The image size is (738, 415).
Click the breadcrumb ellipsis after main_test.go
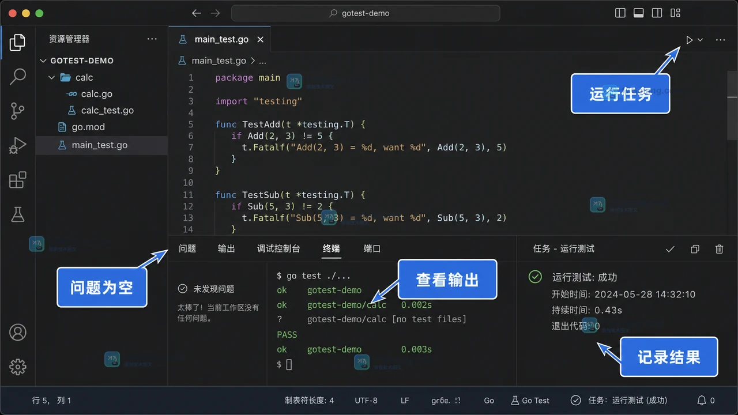pyautogui.click(x=262, y=61)
